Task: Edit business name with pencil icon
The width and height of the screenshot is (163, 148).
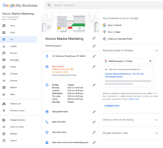Action: [94, 38]
